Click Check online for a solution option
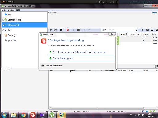Image resolution: width=158 pixels, height=118 pixels. click(x=81, y=52)
